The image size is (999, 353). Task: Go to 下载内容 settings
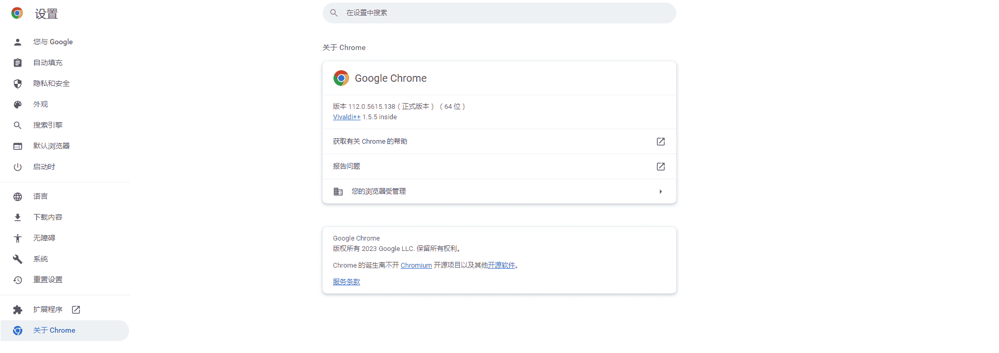(x=65, y=218)
